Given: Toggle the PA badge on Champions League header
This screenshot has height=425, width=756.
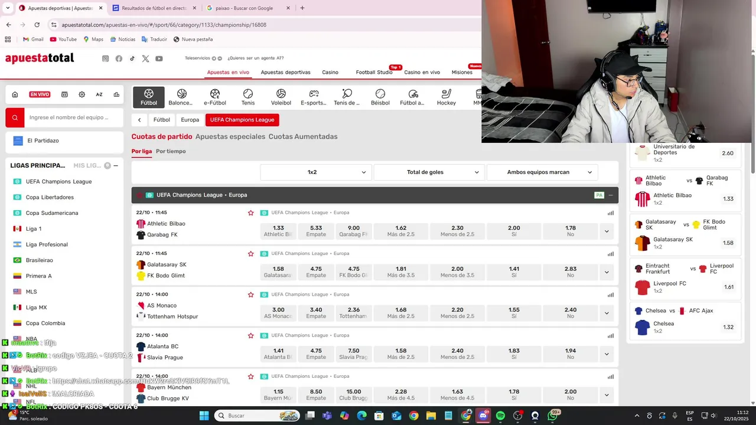Looking at the screenshot, I should click(x=599, y=195).
